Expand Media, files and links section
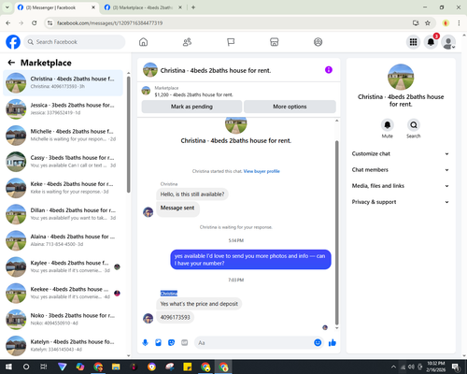467x374 pixels. [x=401, y=186]
